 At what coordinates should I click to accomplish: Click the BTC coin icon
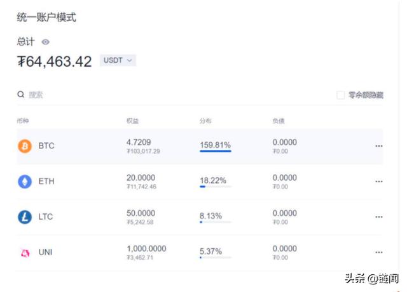tap(25, 146)
